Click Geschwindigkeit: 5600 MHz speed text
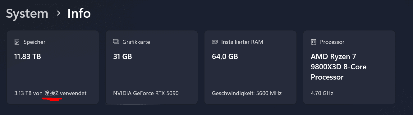The width and height of the screenshot is (413, 115). point(246,93)
